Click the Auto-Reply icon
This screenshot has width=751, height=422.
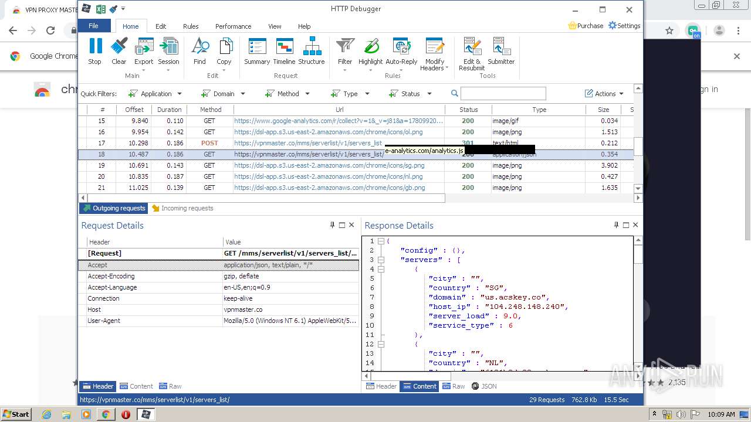[401, 46]
